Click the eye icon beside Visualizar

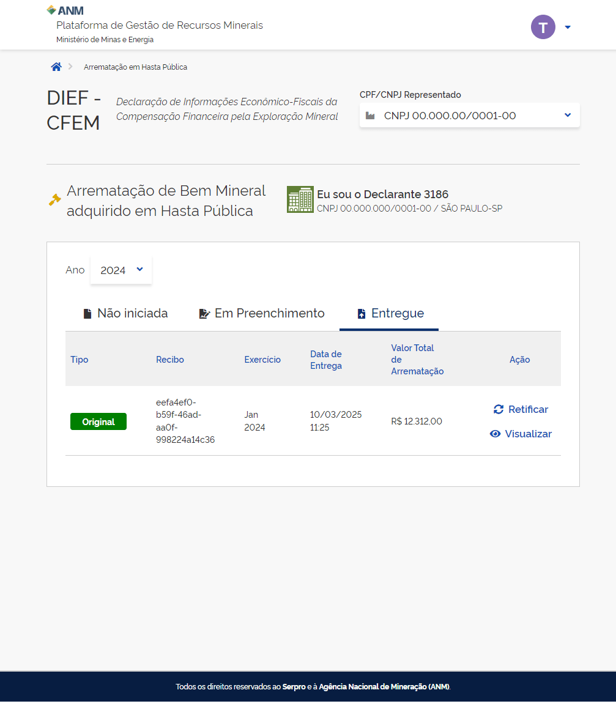pos(495,434)
